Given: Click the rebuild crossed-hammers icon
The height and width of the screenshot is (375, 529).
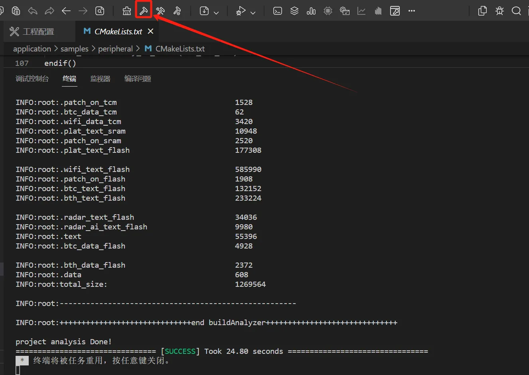Looking at the screenshot, I should pos(160,11).
